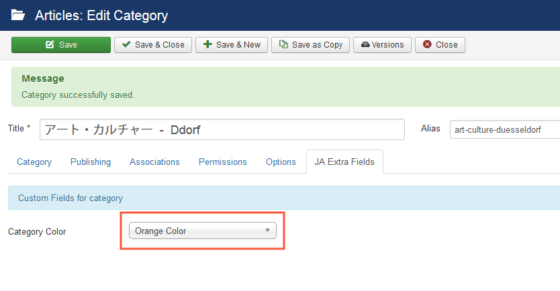Click the checkmark Save & Close button

(x=153, y=45)
